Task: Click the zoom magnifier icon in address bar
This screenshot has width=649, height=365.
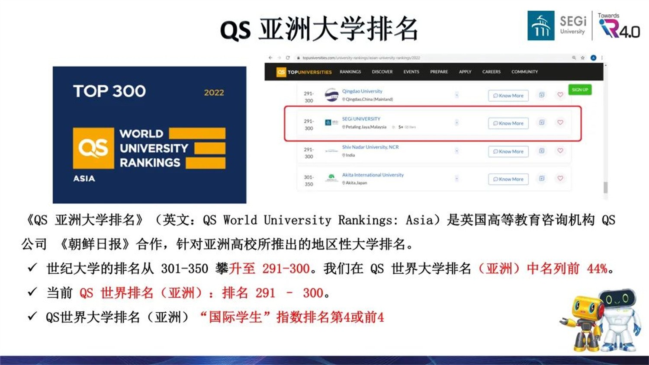Action: (574, 58)
